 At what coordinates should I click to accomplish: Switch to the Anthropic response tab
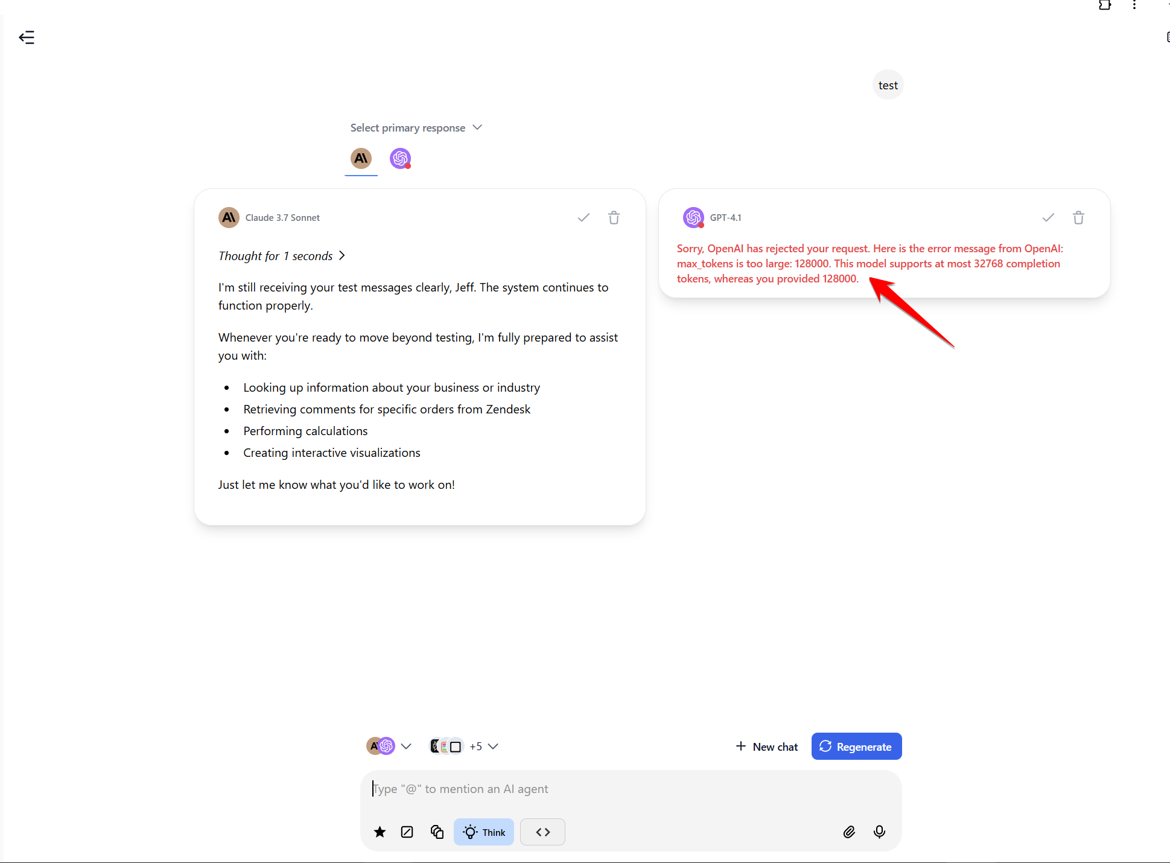pos(361,159)
